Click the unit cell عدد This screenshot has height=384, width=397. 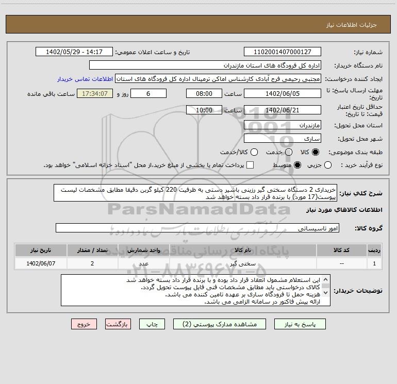pyautogui.click(x=143, y=263)
